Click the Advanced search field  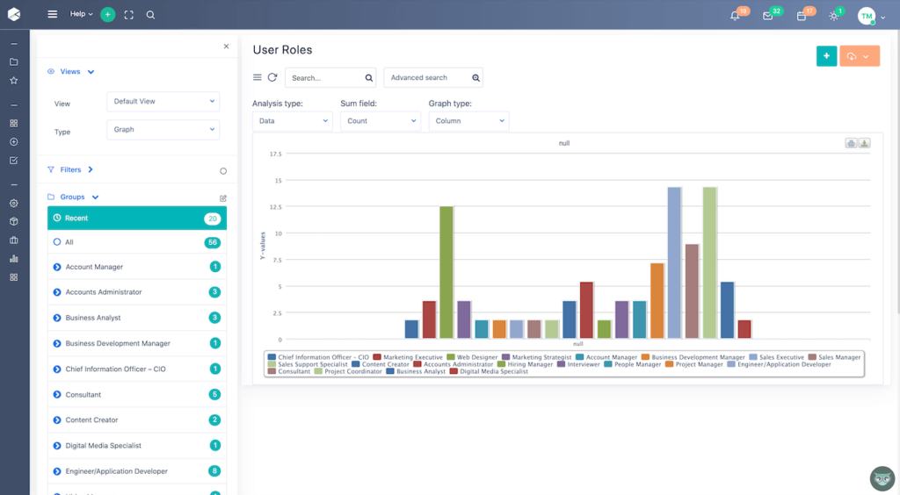(x=428, y=78)
